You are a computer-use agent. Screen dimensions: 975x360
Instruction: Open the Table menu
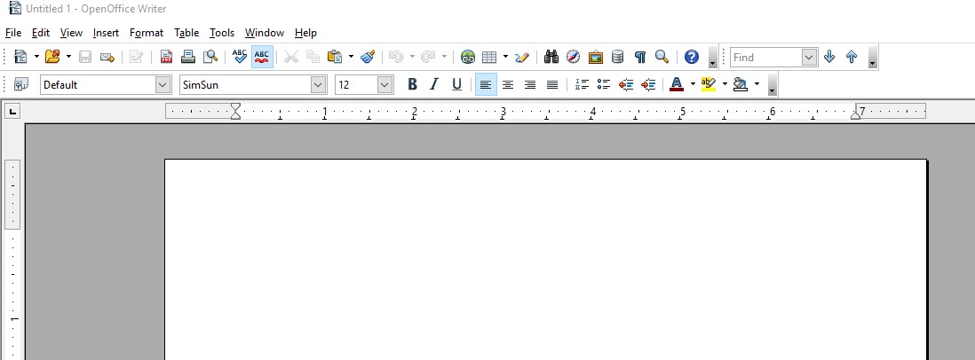click(186, 33)
